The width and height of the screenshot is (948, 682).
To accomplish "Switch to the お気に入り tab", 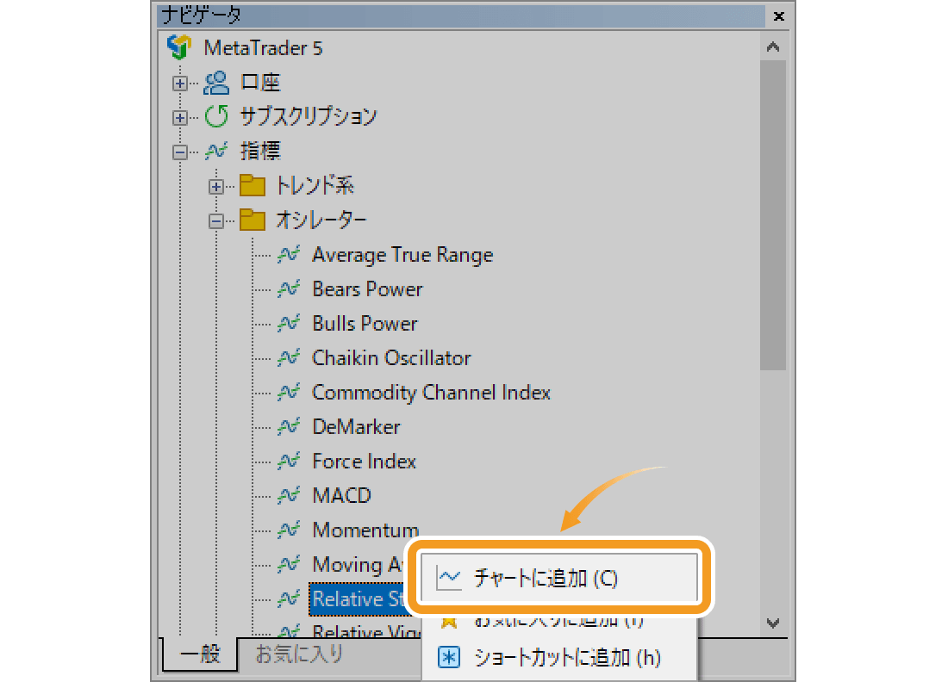I will pyautogui.click(x=299, y=654).
